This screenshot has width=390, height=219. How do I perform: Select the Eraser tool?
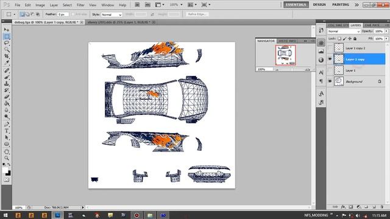click(x=7, y=97)
